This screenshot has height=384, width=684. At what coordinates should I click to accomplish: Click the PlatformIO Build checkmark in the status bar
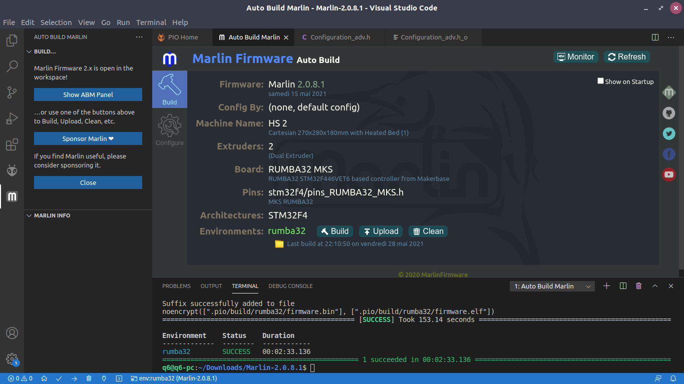59,378
